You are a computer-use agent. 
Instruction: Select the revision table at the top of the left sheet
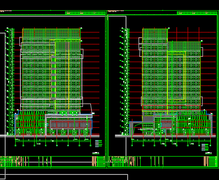[x=85, y=13]
